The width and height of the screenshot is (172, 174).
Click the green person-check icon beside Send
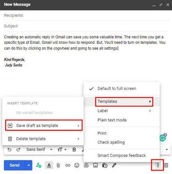tap(39, 165)
